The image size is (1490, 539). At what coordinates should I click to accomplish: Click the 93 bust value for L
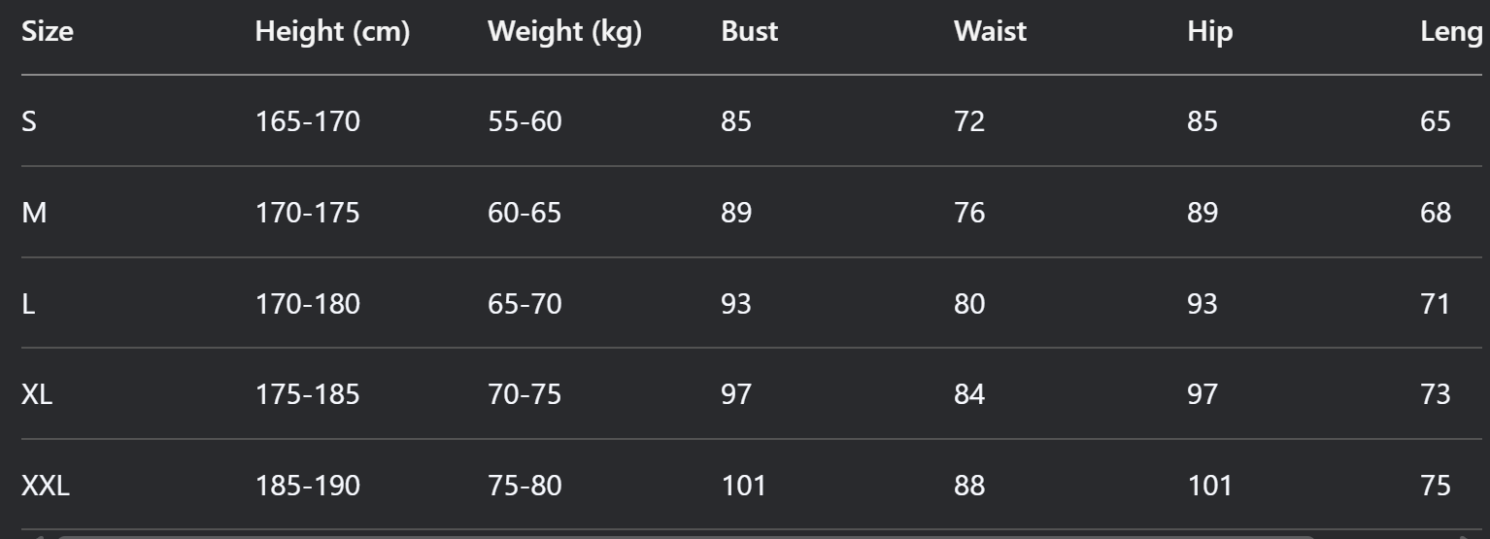tap(735, 304)
